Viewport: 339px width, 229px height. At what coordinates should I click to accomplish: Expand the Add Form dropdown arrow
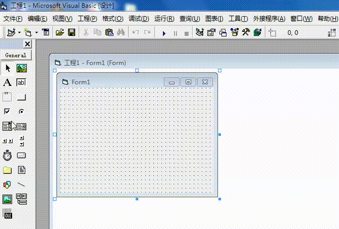(x=36, y=33)
